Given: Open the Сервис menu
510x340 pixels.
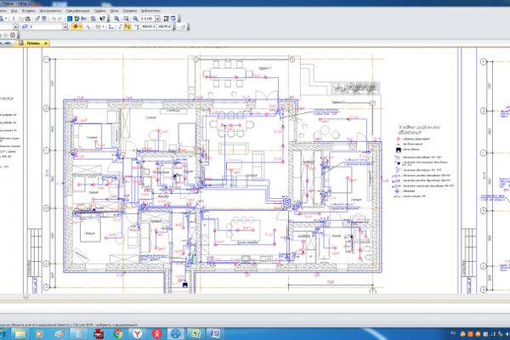Looking at the screenshot, I should point(99,11).
